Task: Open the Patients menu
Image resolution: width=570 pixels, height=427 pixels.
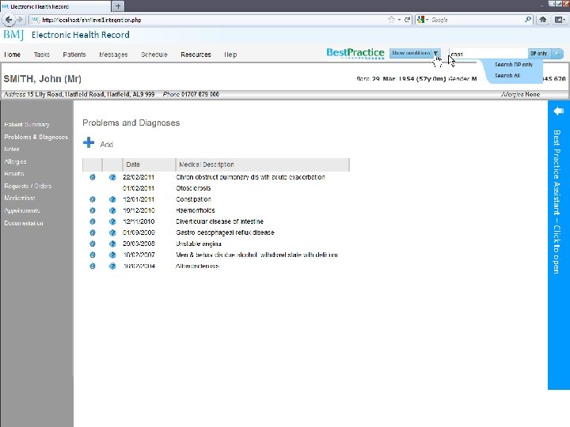Action: [x=74, y=55]
